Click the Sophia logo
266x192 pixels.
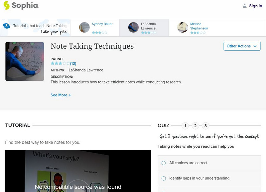click(x=21, y=5)
